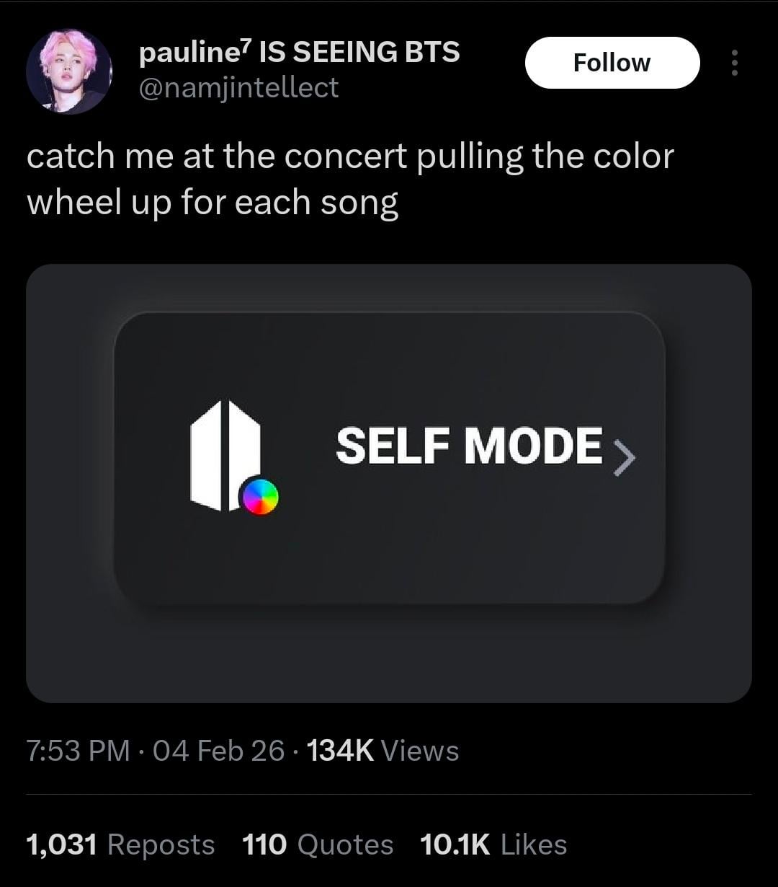Click the word Likes label
Image resolution: width=778 pixels, height=887 pixels.
[x=533, y=844]
